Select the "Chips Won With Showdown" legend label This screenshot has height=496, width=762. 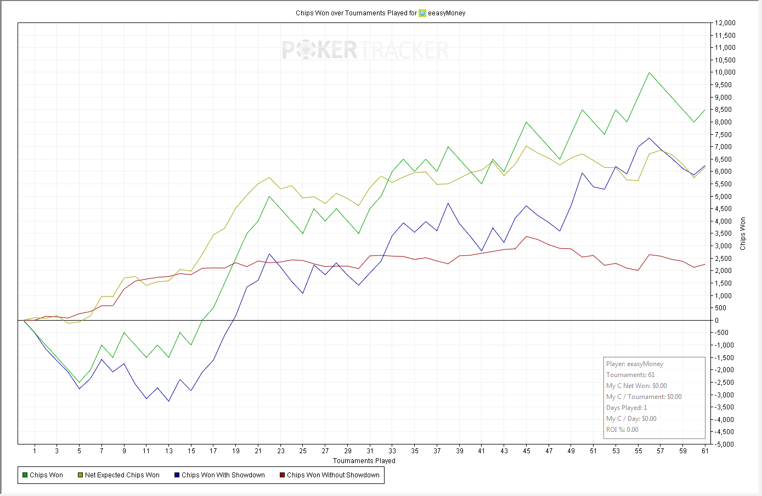[223, 475]
